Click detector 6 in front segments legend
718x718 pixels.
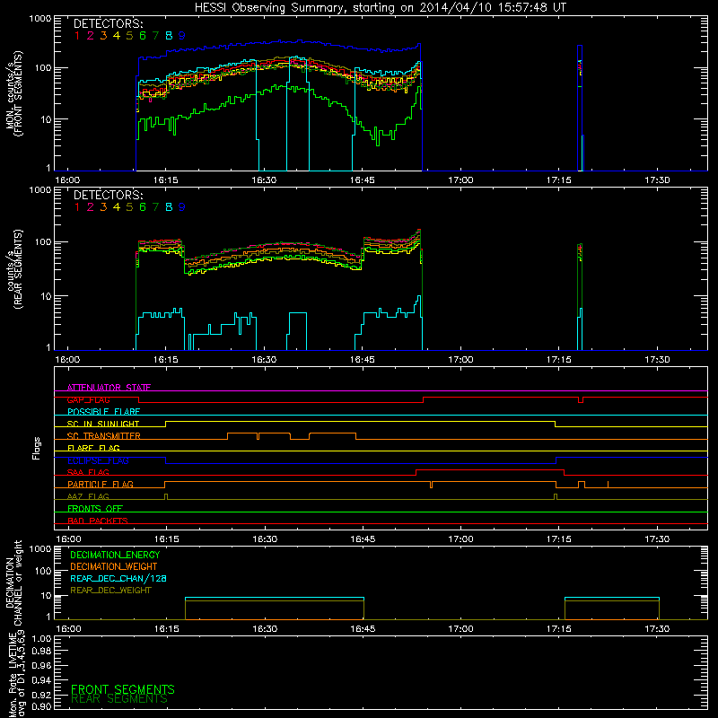[143, 36]
